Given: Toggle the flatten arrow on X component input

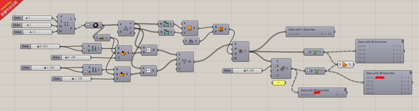Looking at the screenshot, I should (x=88, y=25).
